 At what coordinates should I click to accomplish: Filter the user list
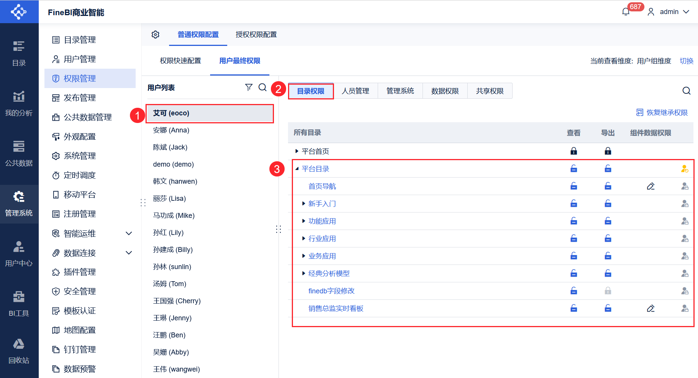click(249, 88)
